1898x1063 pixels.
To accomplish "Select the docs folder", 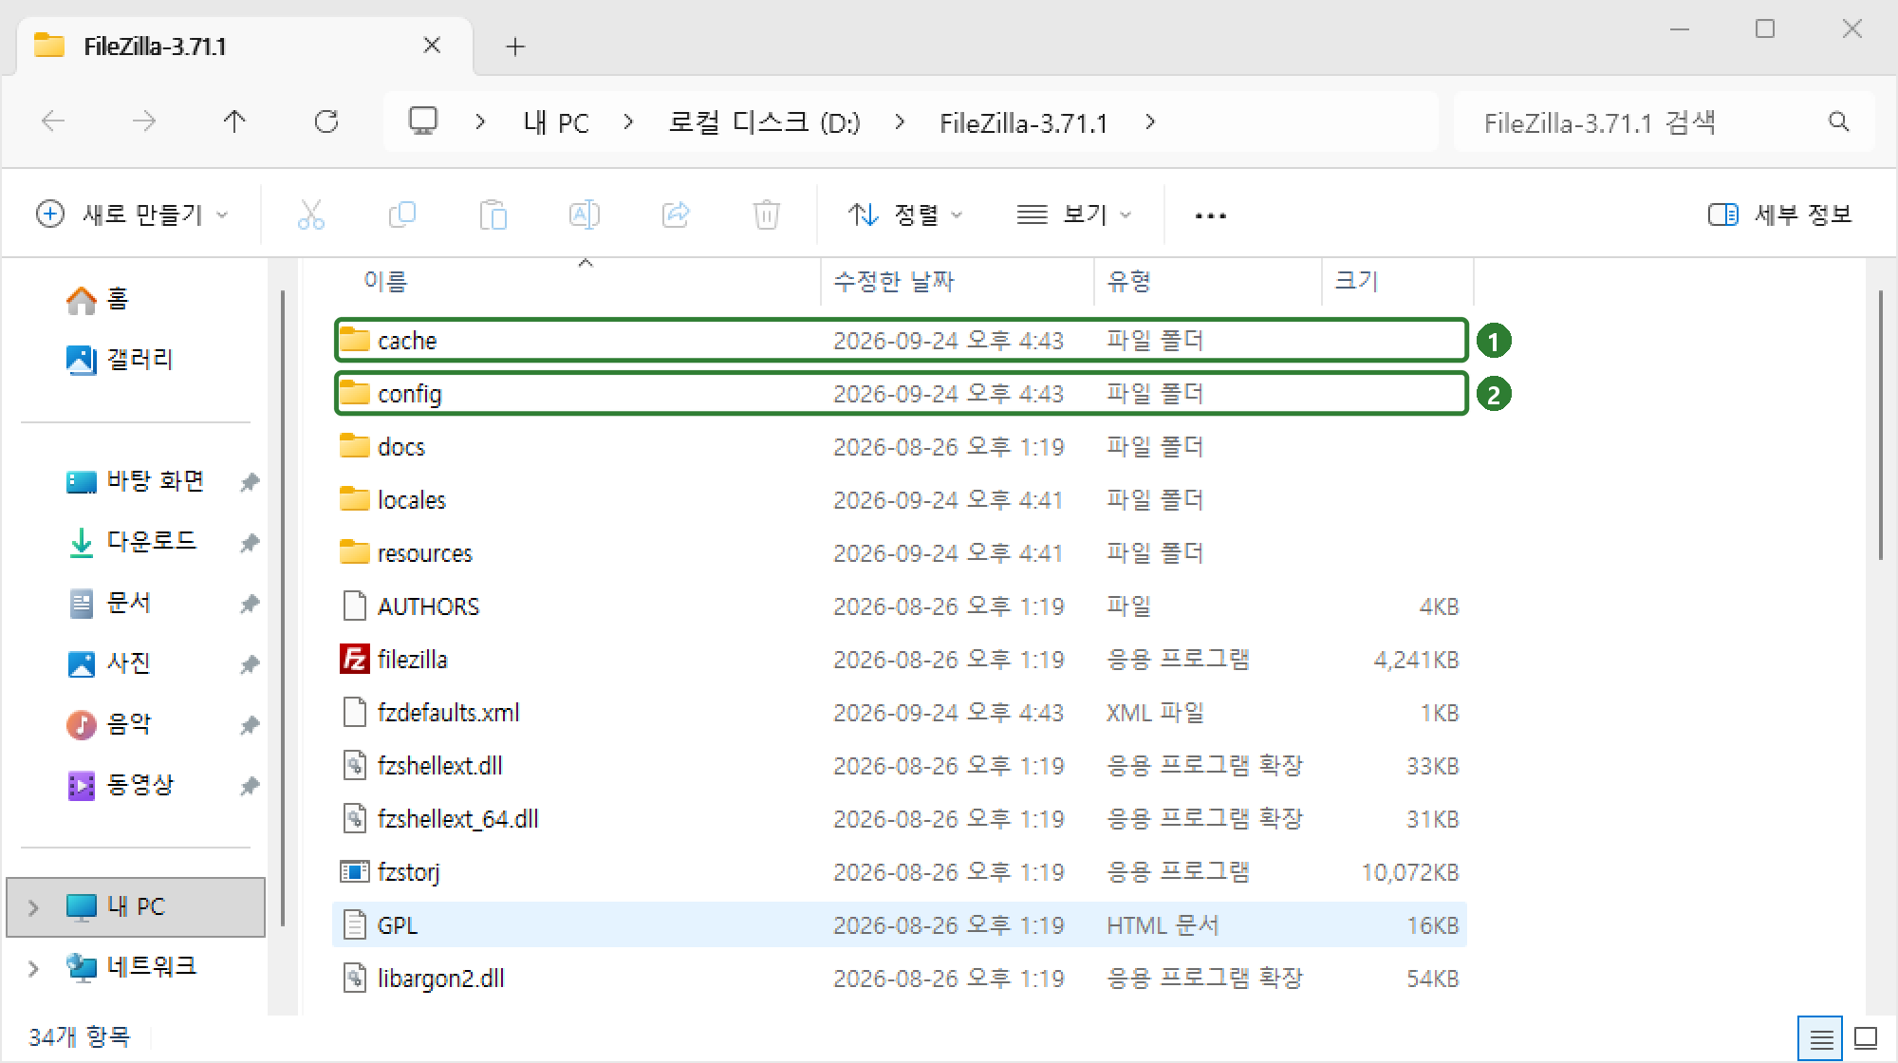I will 900,446.
